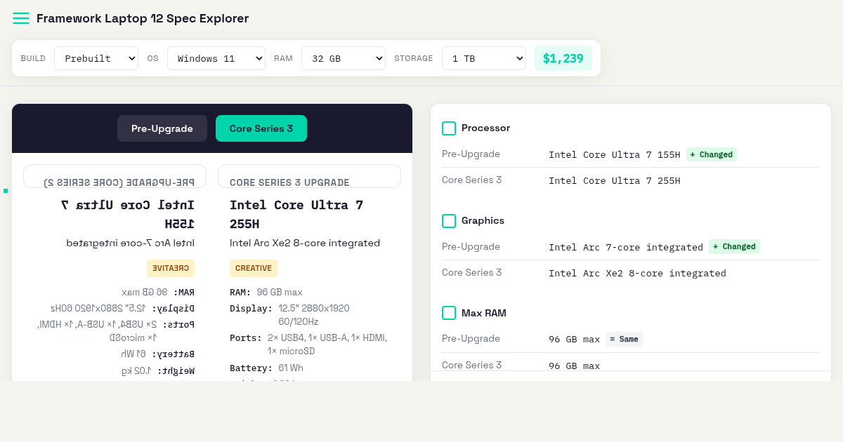Click the Intel Core Ultra 7 155H comparison value
Viewport: 843px width, 442px height.
[615, 154]
